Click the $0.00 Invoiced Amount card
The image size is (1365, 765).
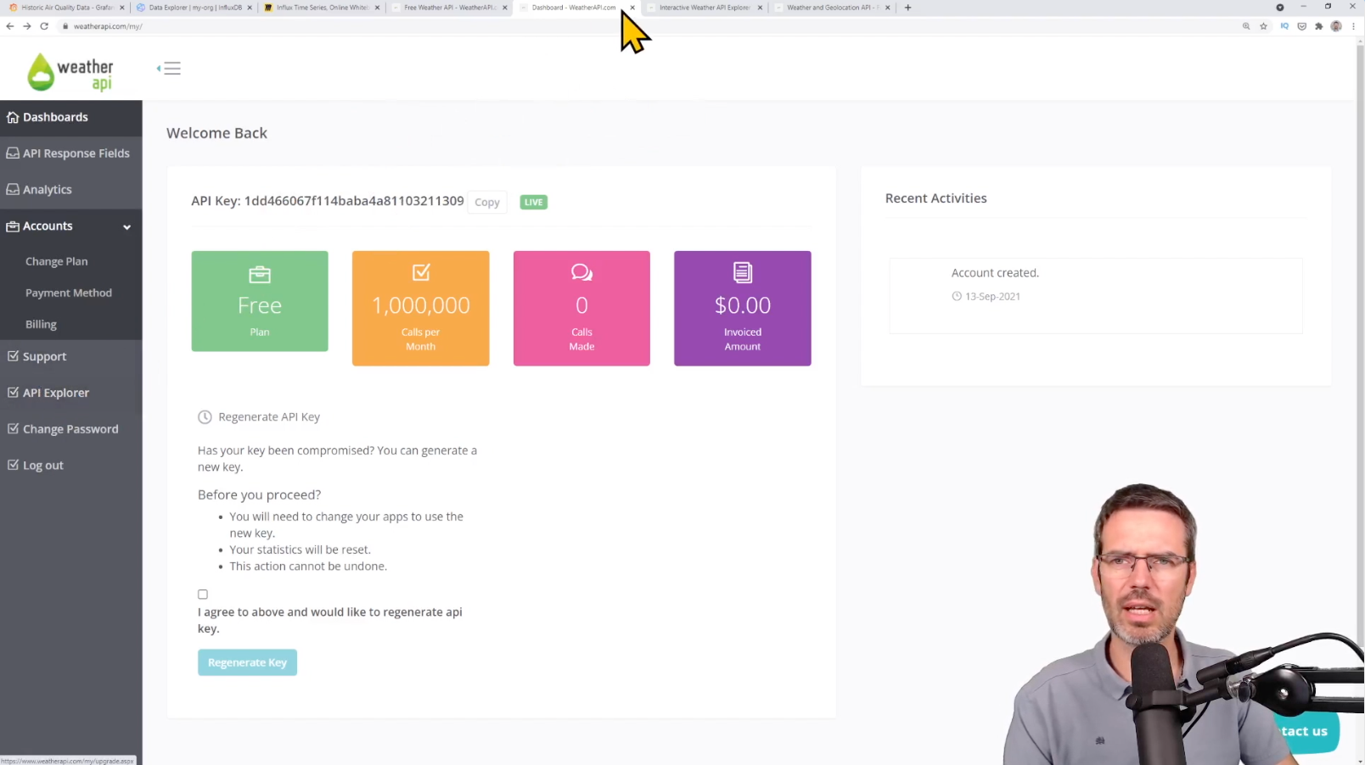click(743, 309)
